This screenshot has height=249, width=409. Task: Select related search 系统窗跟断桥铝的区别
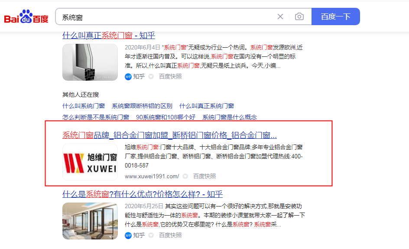coord(142,106)
